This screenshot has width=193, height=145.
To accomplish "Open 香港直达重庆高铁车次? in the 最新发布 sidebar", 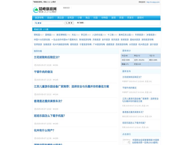I will (133, 112).
